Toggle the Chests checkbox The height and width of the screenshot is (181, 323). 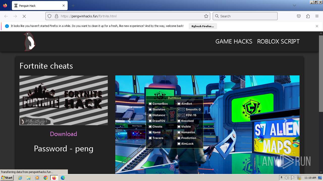[150, 127]
